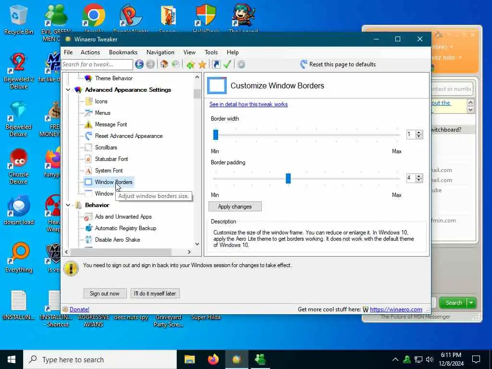This screenshot has height=369, width=492.
Task: Open File Explorer from the taskbar
Action: click(189, 359)
